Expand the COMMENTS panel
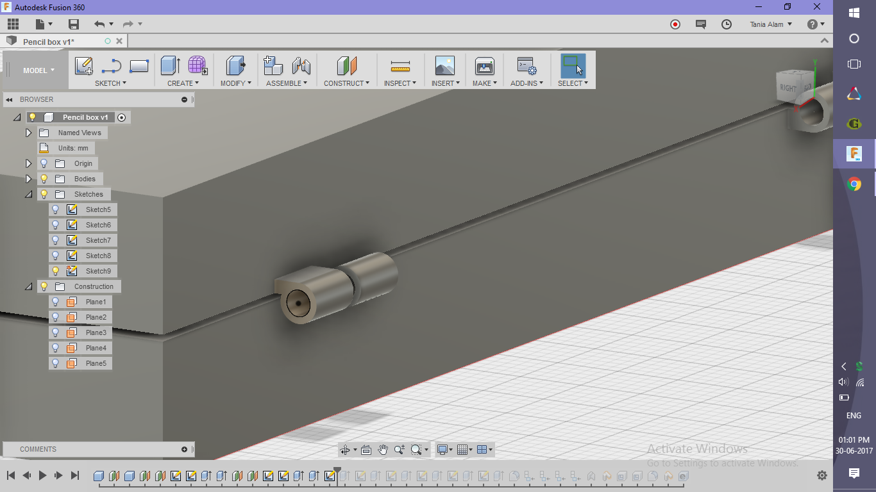876x492 pixels. coord(185,449)
